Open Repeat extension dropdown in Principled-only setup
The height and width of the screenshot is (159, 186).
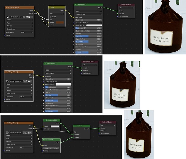[19, 90]
